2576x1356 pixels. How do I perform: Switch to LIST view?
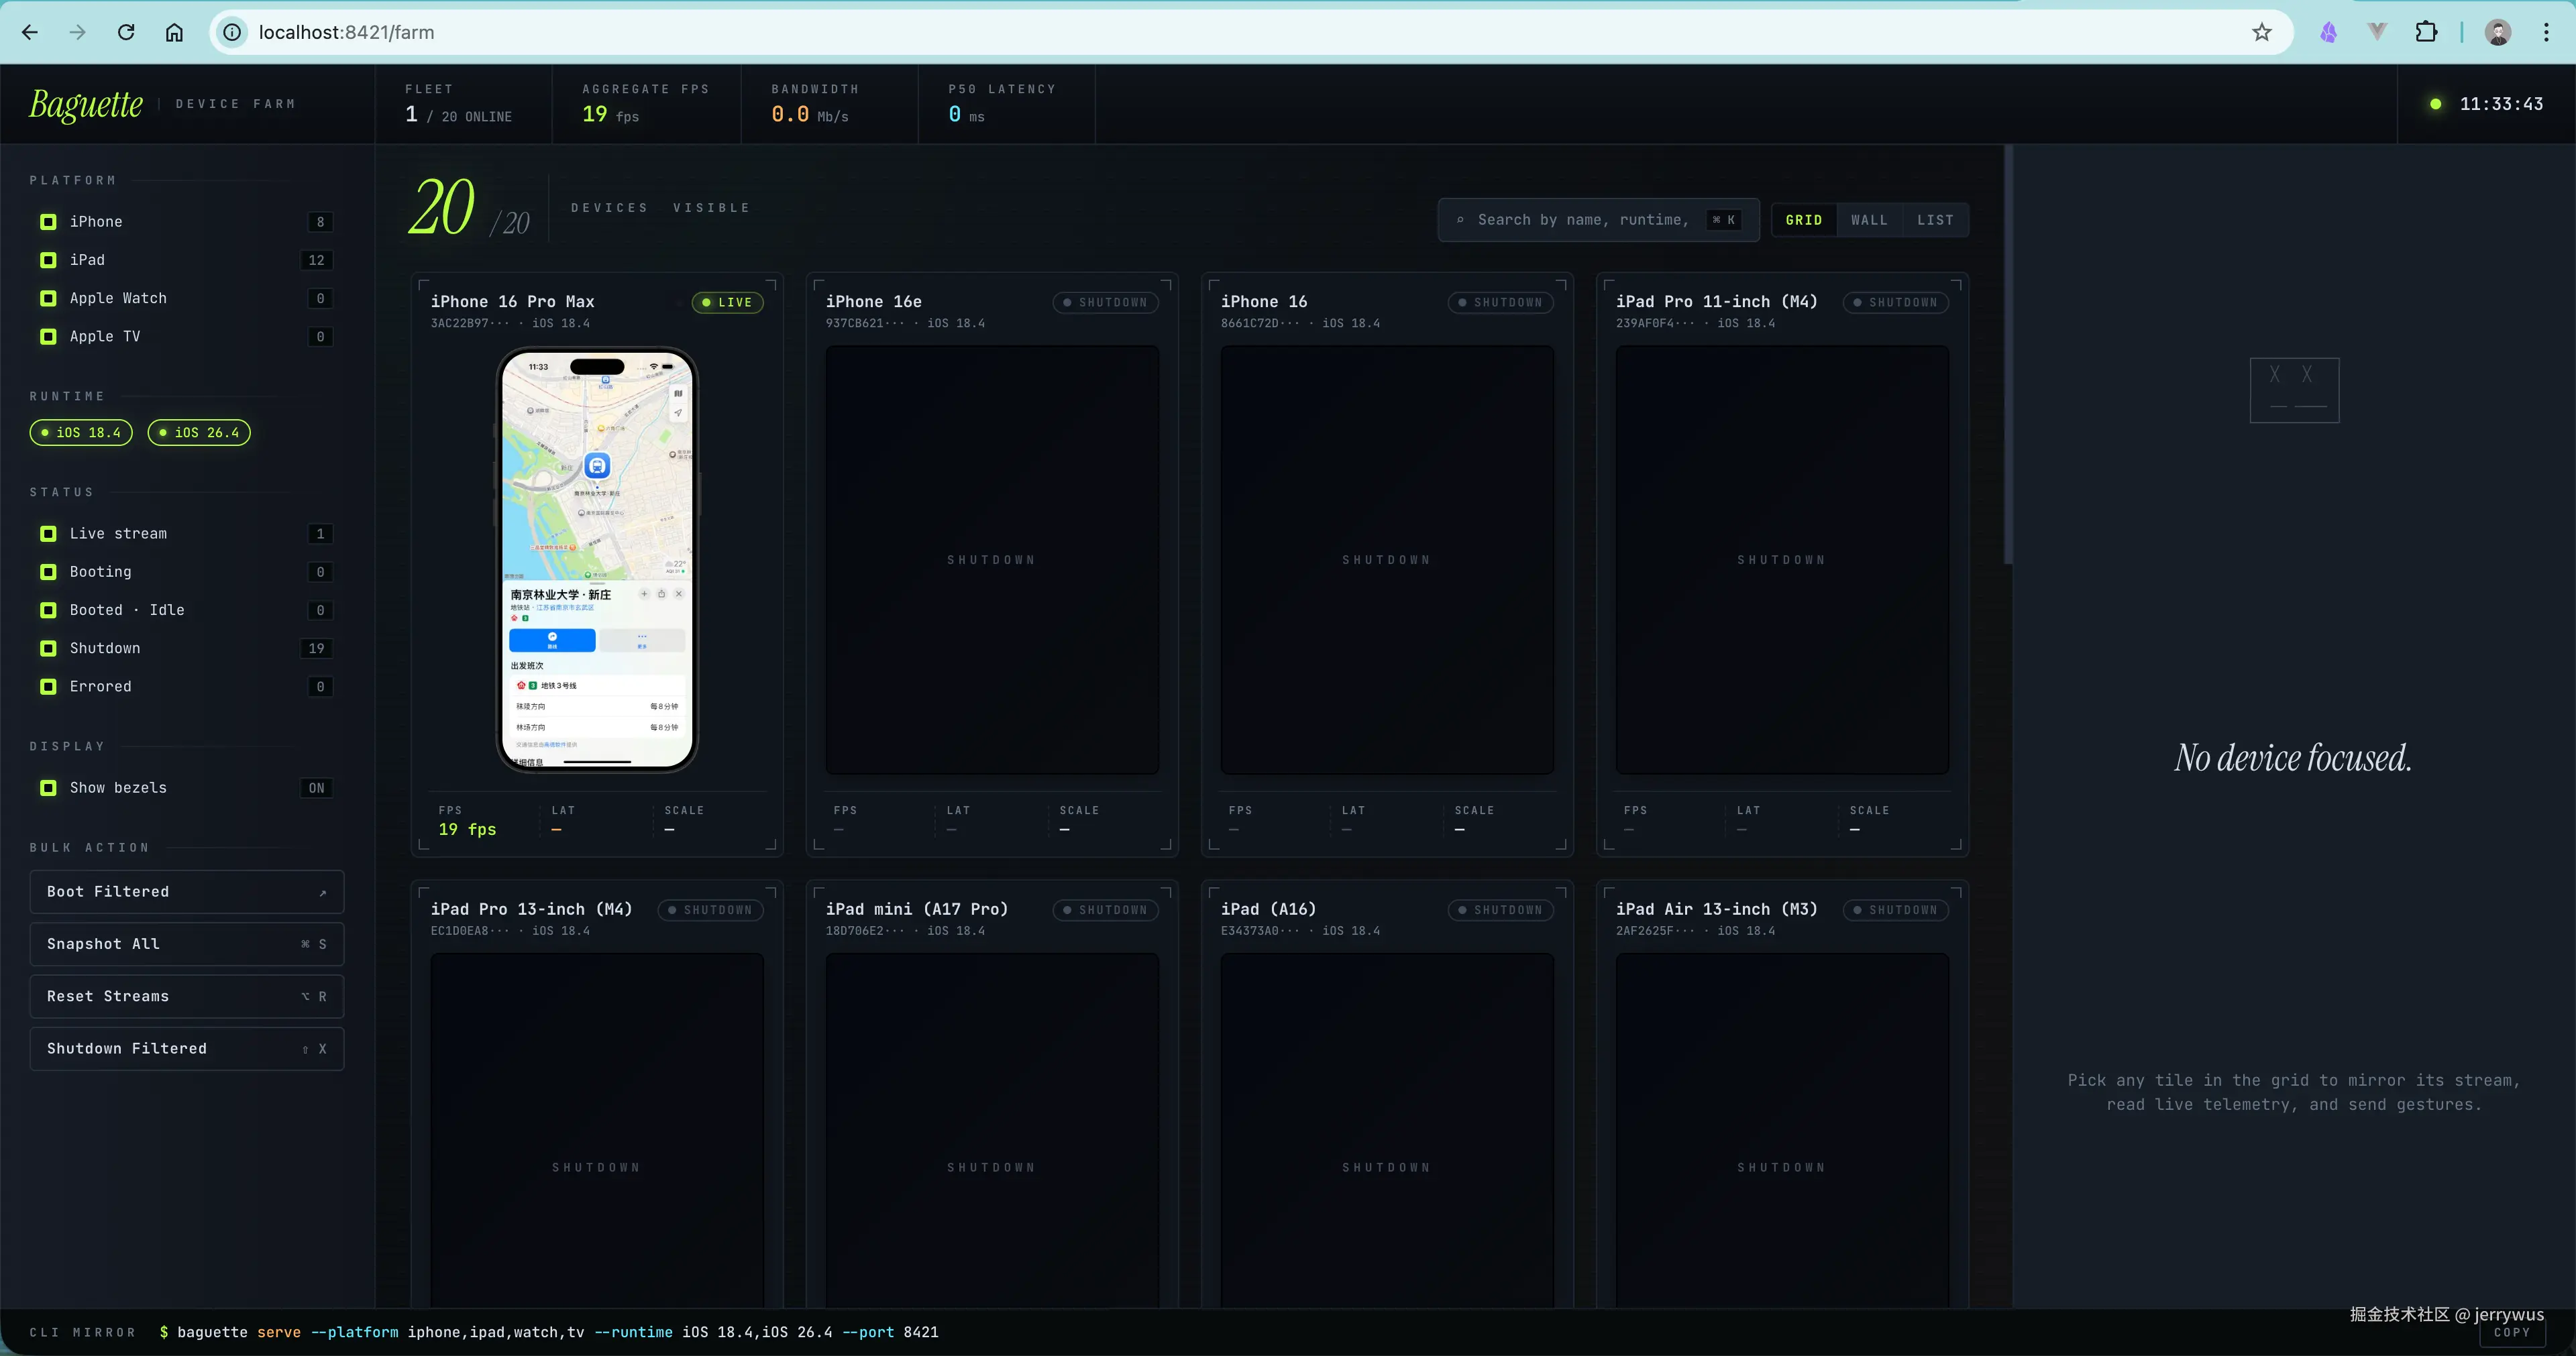pos(1935,220)
